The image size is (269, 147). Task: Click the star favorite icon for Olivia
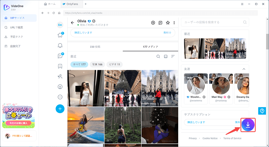tap(168, 23)
